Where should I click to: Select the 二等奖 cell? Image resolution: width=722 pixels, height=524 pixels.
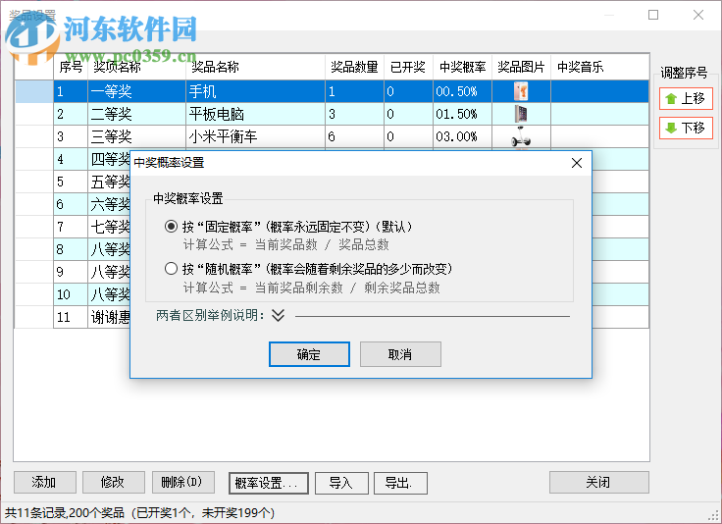[136, 114]
